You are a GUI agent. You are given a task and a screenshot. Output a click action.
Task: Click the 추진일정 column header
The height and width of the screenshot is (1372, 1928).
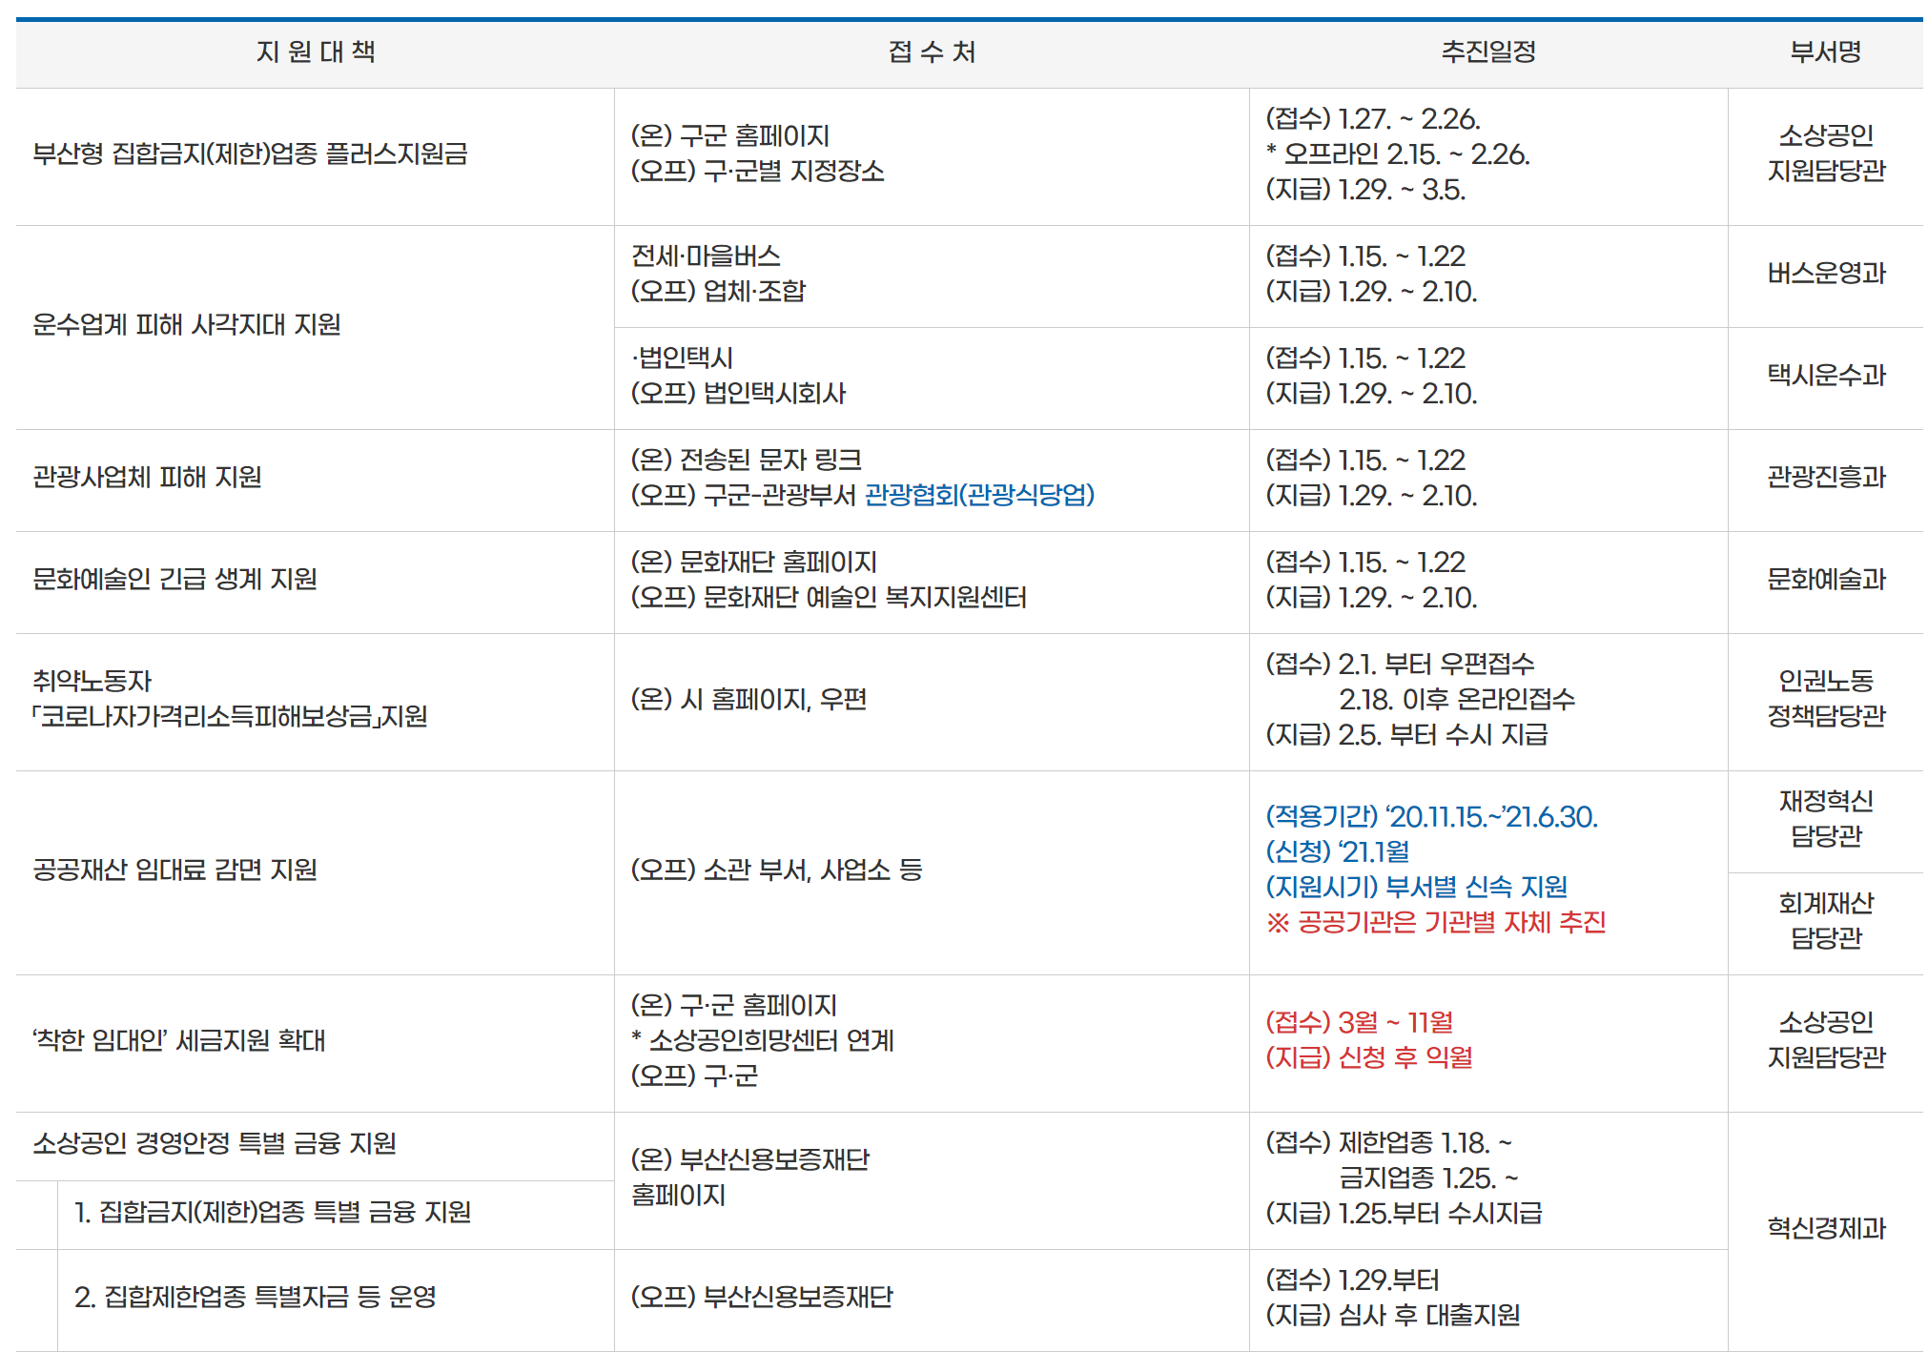1487,52
